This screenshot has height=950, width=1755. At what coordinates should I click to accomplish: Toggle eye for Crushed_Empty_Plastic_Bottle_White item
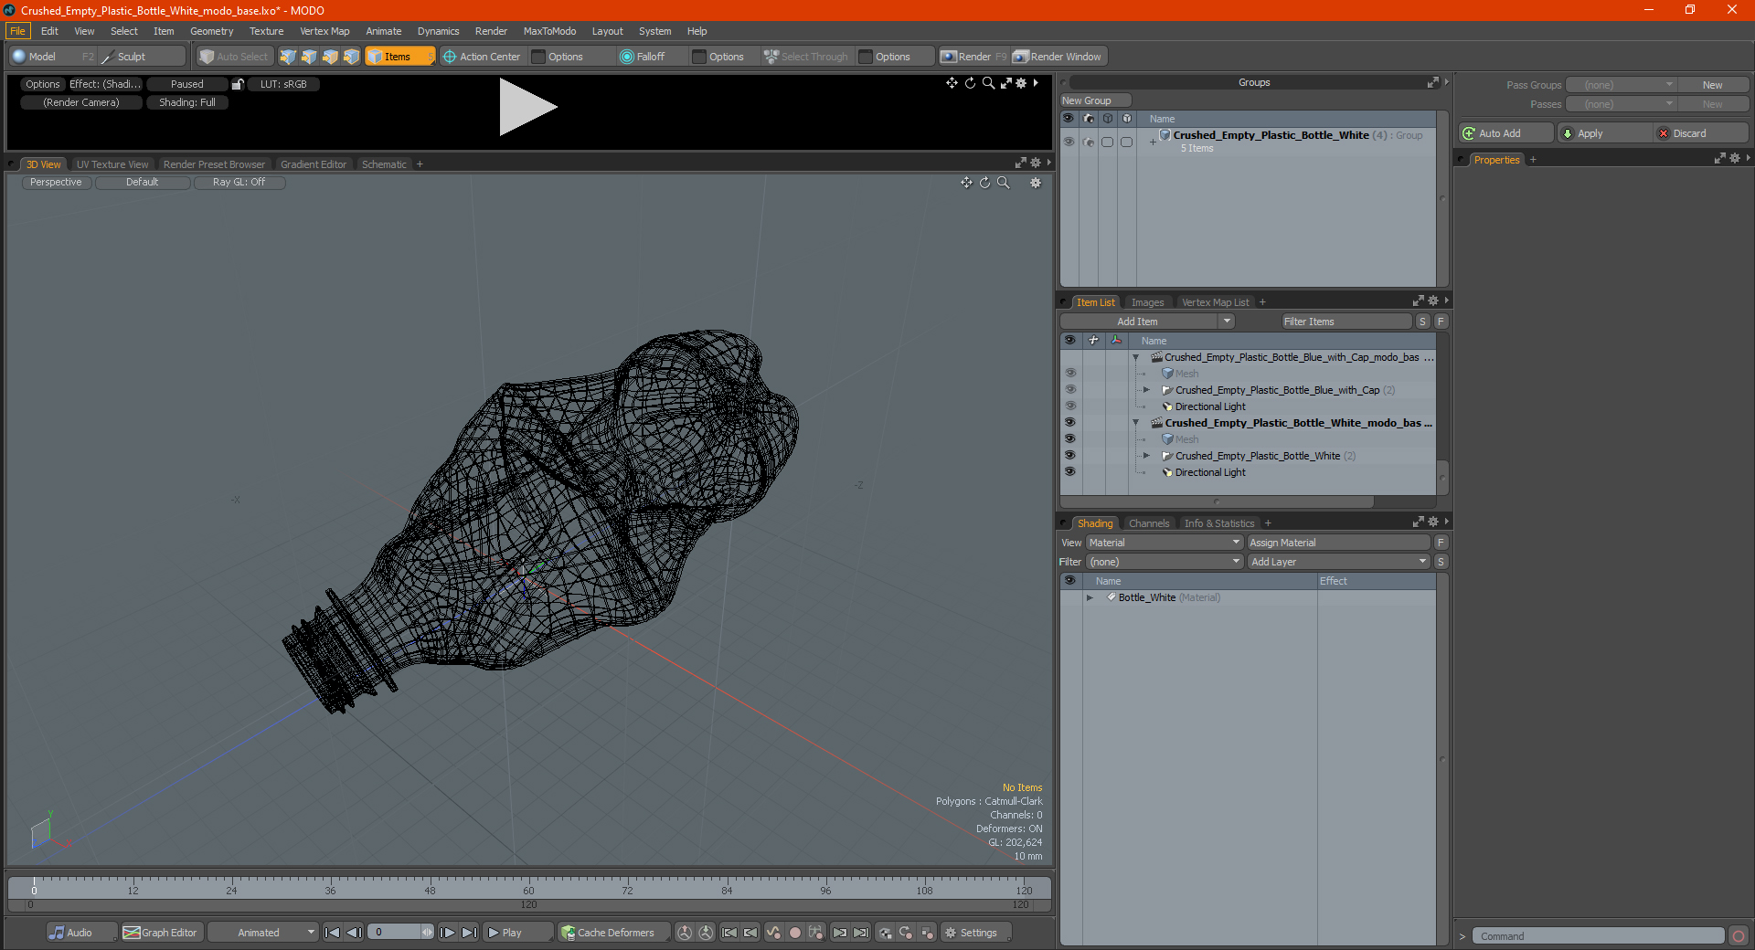1069,456
